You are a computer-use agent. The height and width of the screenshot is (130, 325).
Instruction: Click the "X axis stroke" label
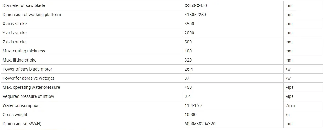coord(15,24)
